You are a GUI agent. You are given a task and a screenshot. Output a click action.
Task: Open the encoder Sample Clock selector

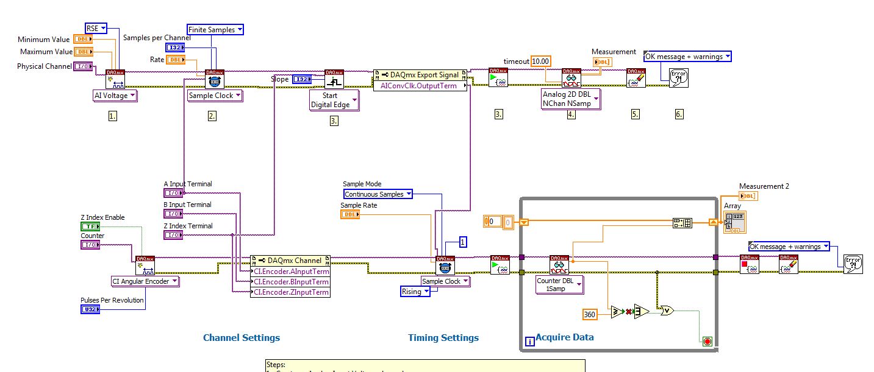coord(446,281)
